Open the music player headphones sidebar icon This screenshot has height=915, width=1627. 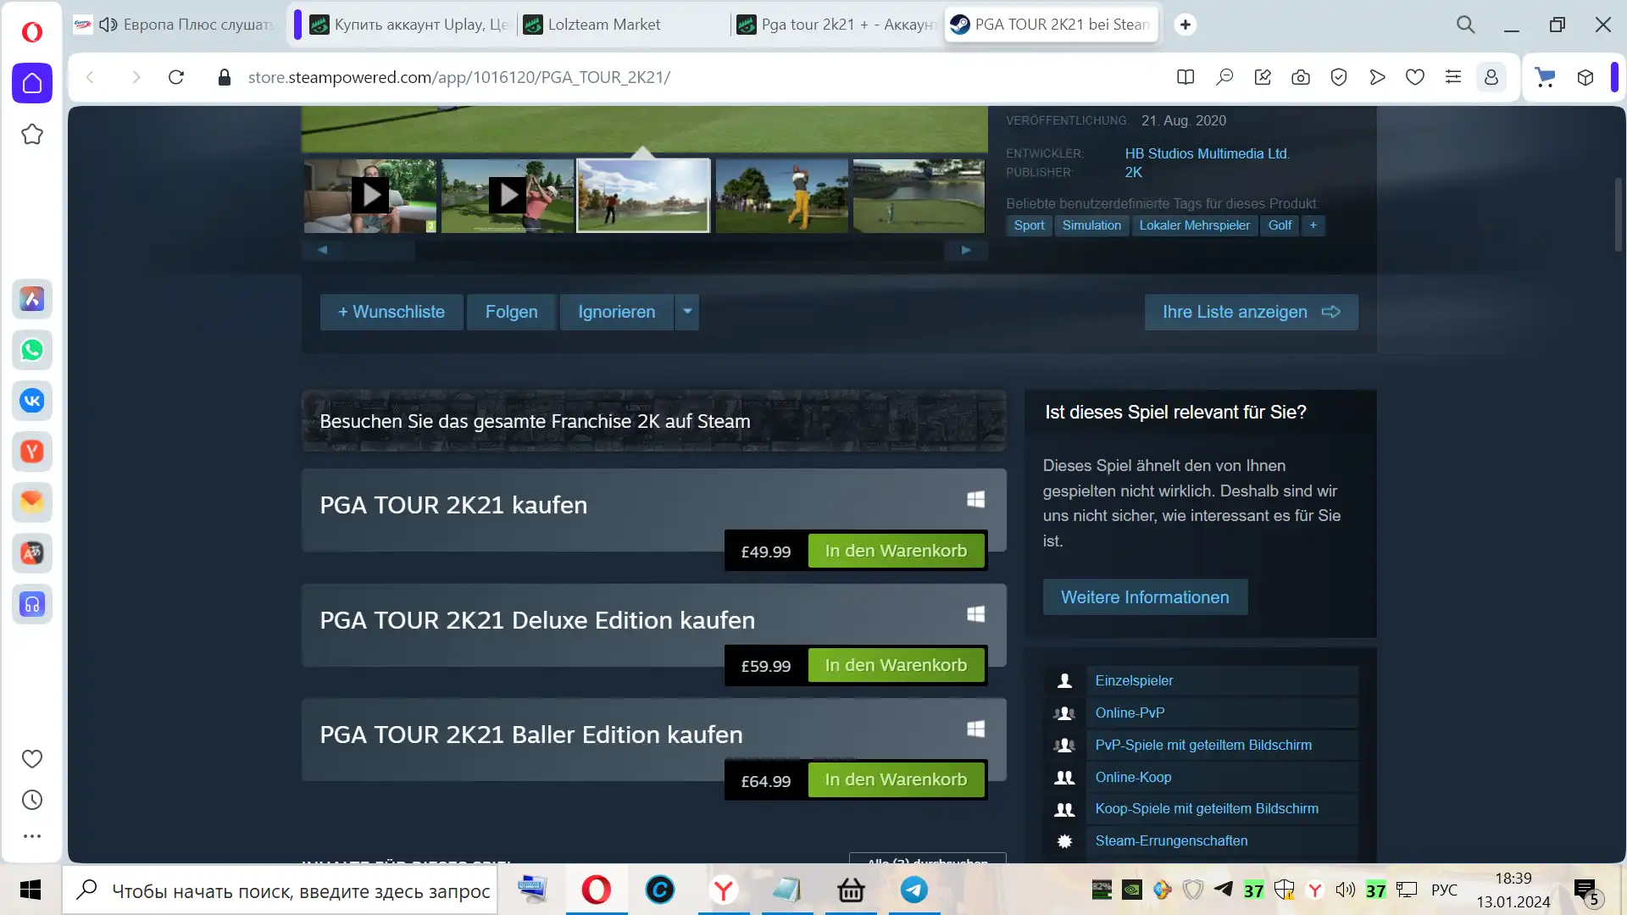pos(32,604)
